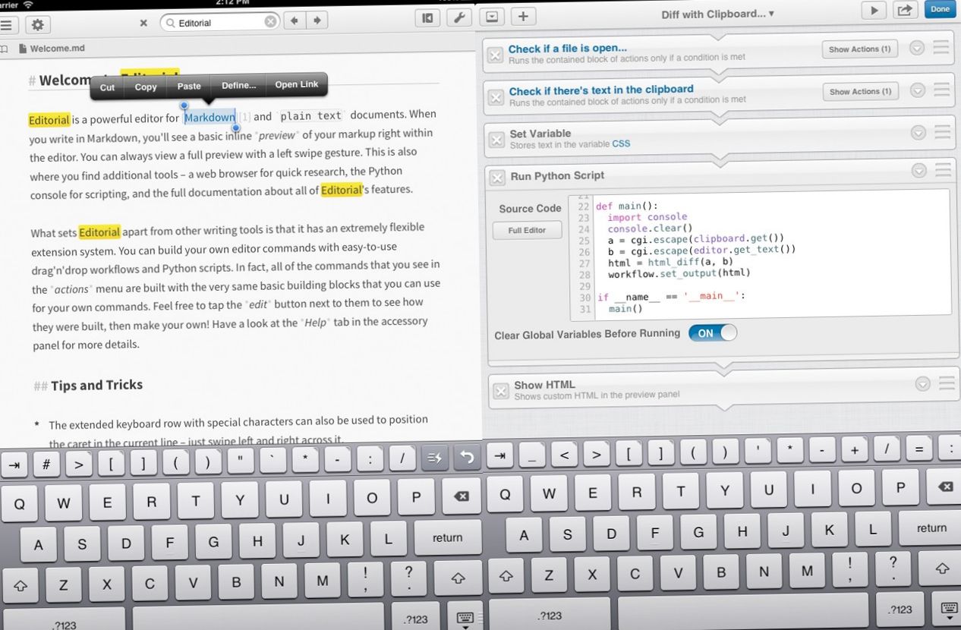Jump to next search match arrow
Screen dimensions: 961x630
(x=317, y=20)
